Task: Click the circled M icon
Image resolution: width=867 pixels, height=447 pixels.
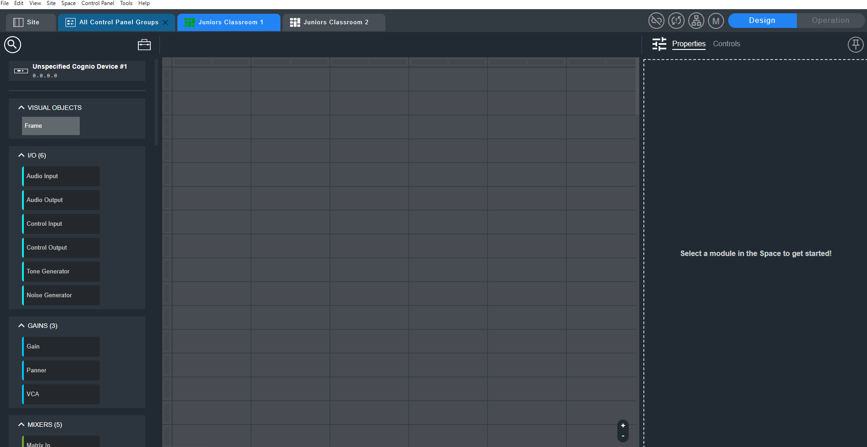Action: [716, 21]
